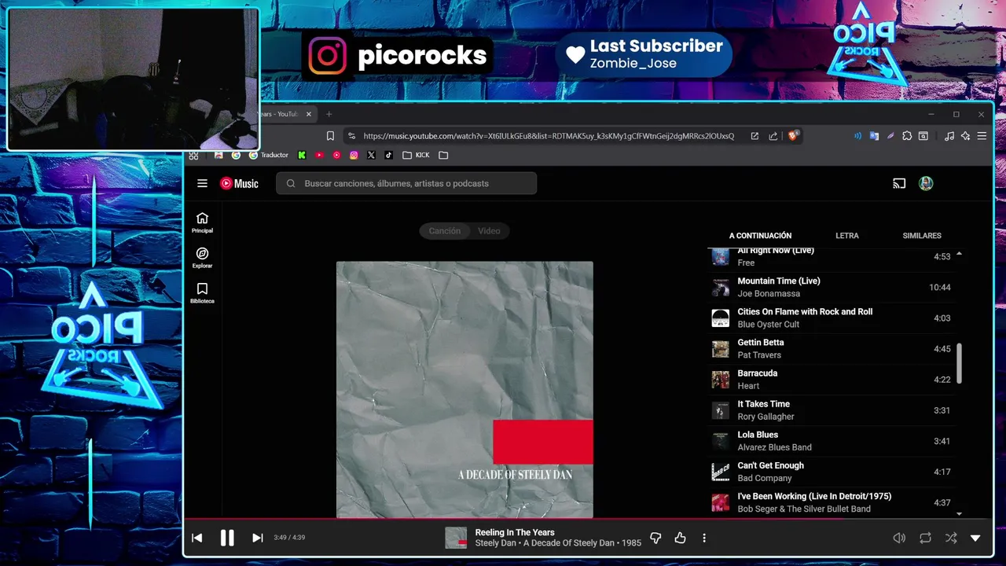Play Cities On Flame with Rock and Roll

832,318
